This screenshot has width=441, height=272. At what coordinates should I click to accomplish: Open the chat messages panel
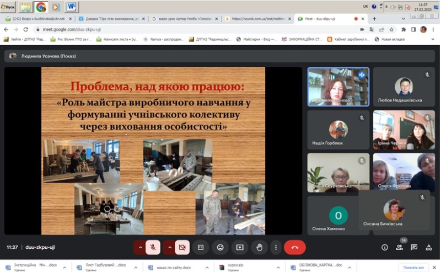(414, 248)
